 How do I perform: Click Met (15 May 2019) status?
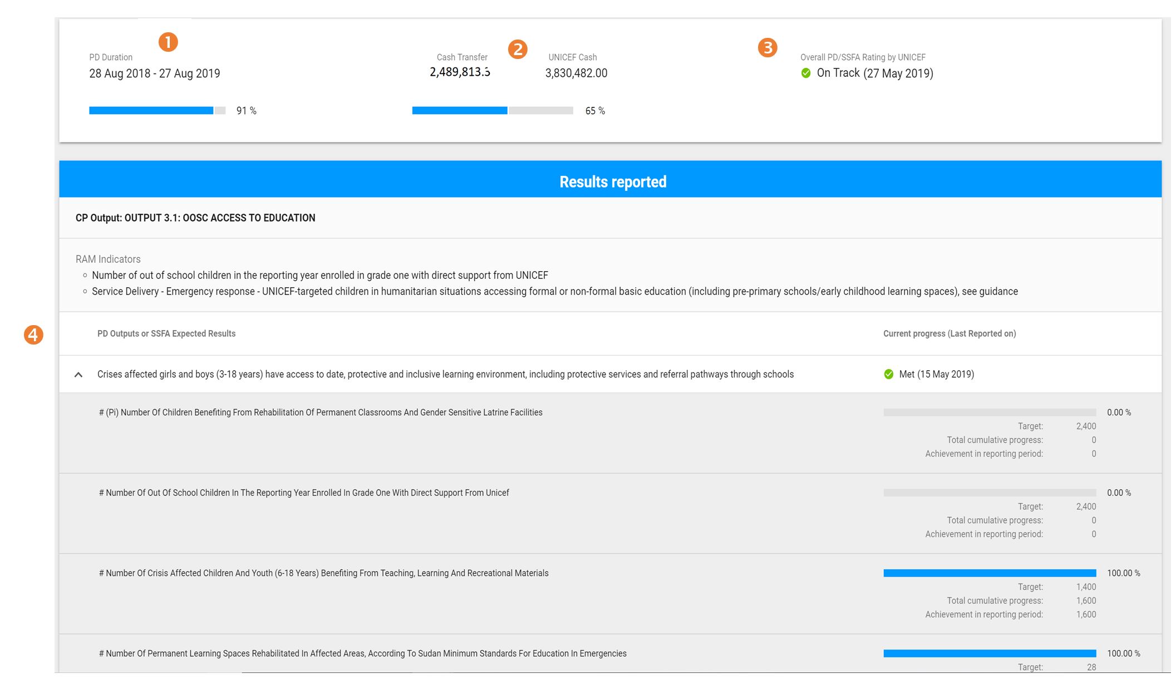click(936, 374)
